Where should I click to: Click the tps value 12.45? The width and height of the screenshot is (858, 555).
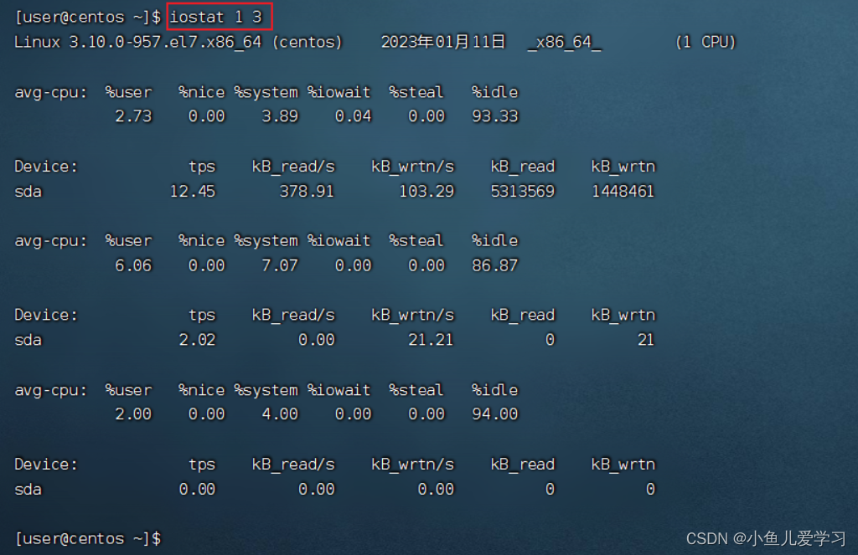tap(193, 191)
